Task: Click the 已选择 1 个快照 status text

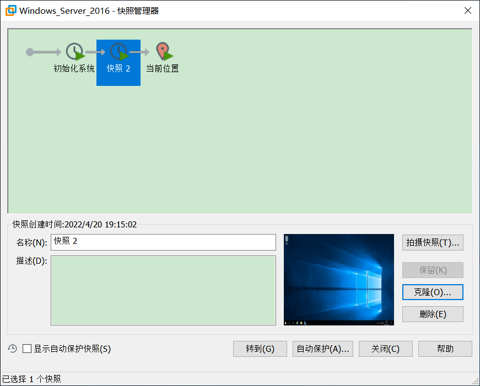Action: point(31,379)
